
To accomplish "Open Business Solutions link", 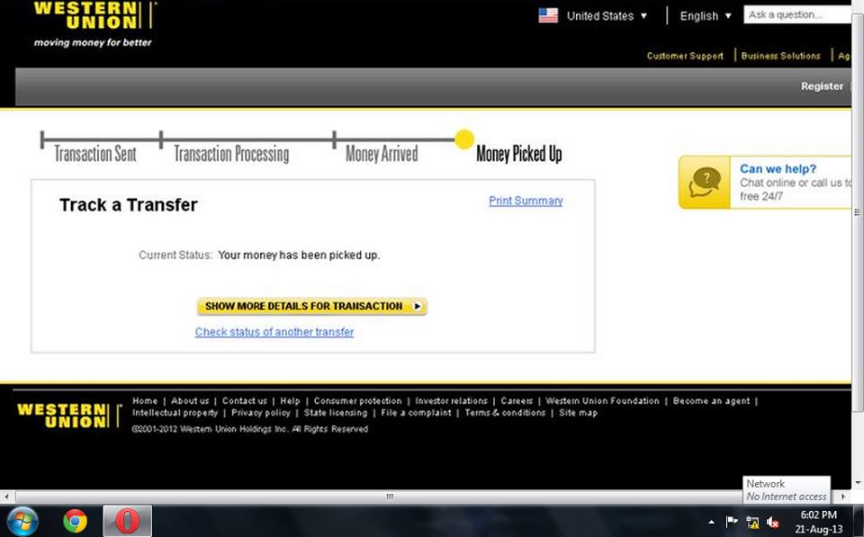I will [780, 56].
